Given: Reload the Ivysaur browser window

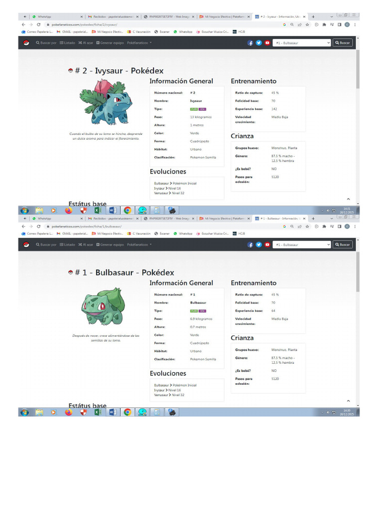Looking at the screenshot, I should pos(38,24).
